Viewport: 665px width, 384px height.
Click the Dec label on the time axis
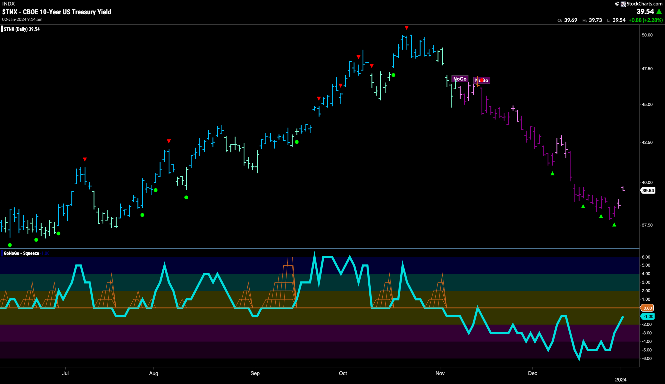(533, 373)
